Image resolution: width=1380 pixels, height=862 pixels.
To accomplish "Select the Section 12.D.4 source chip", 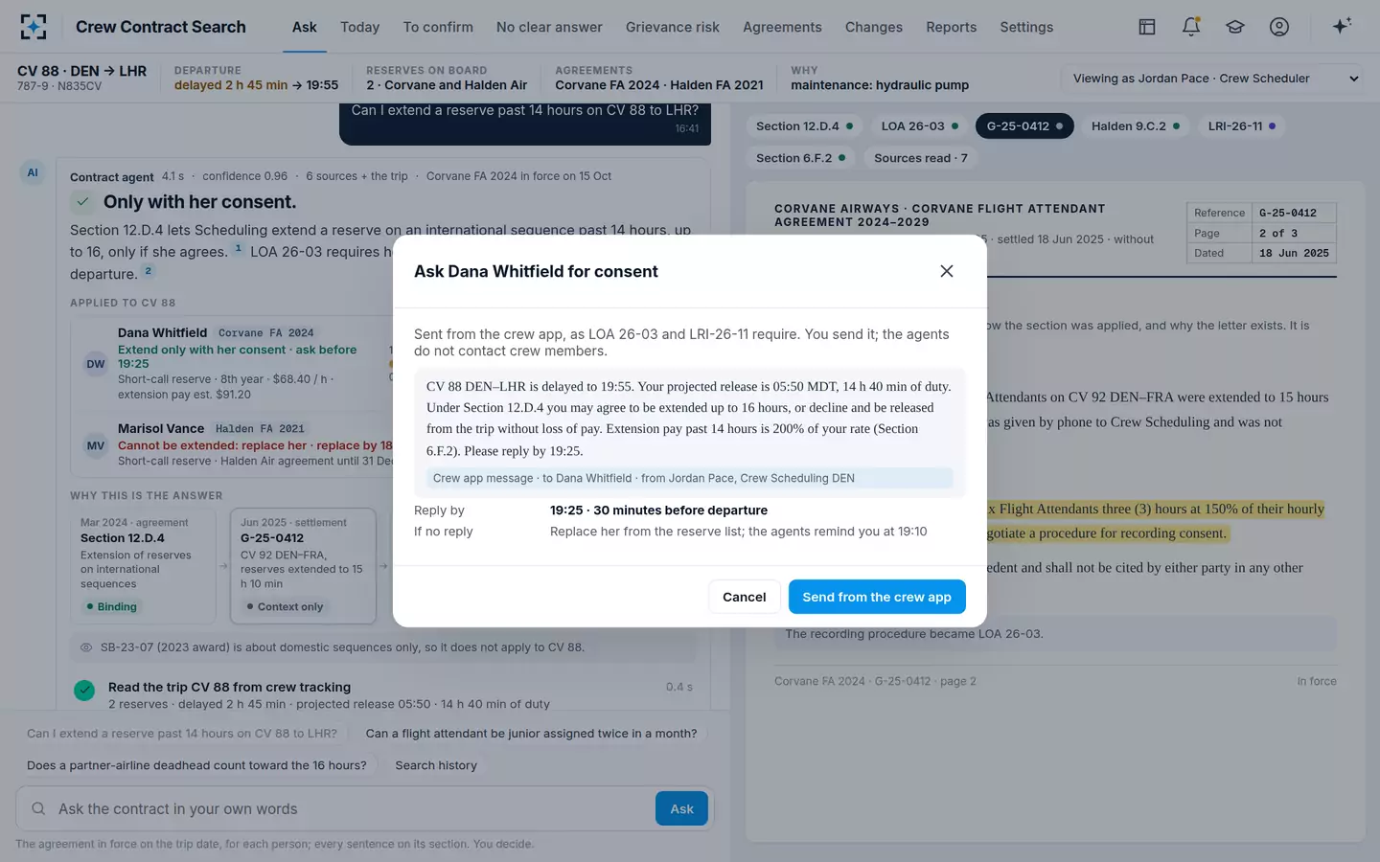I will (x=804, y=125).
